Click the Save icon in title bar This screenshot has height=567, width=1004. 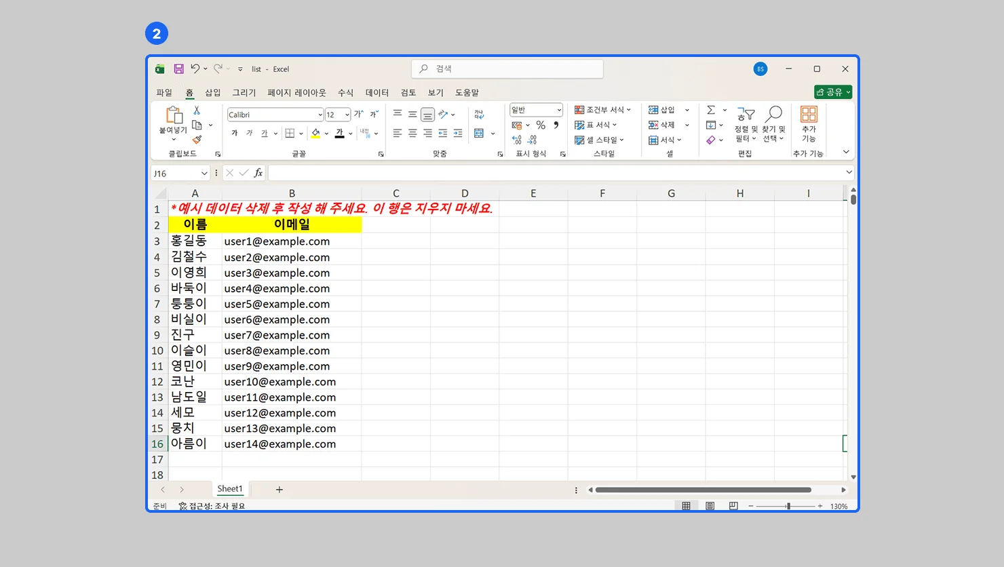(178, 69)
